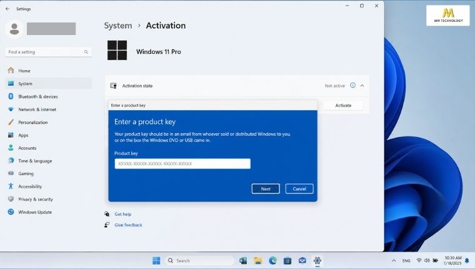Open the Get help link
The width and height of the screenshot is (475, 269).
pyautogui.click(x=122, y=214)
